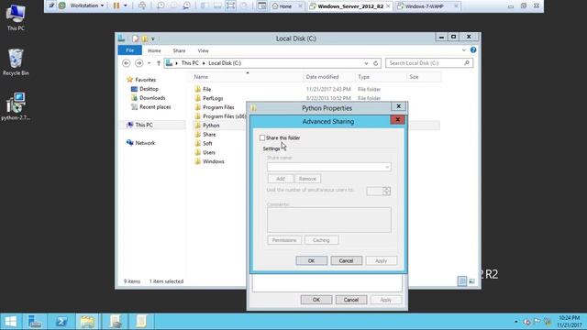587x330 pixels.
Task: Expand the Explorer ribbon chevron
Action: [x=464, y=50]
